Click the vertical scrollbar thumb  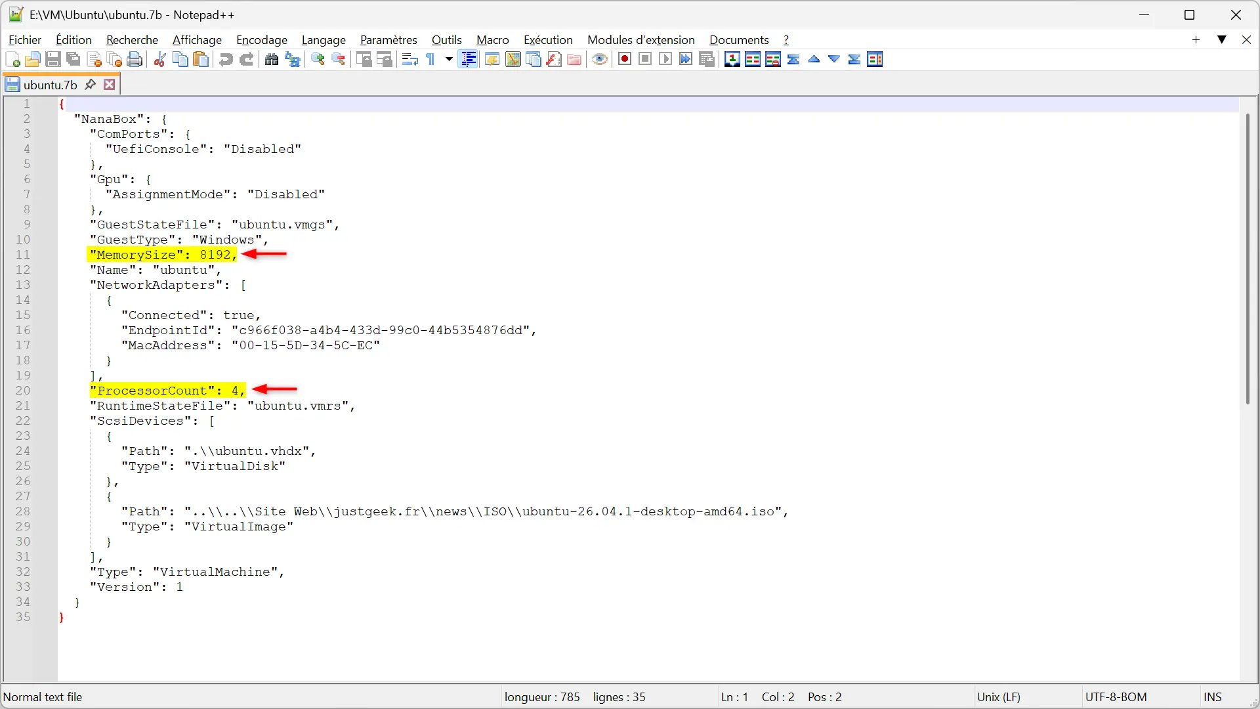(x=1248, y=259)
